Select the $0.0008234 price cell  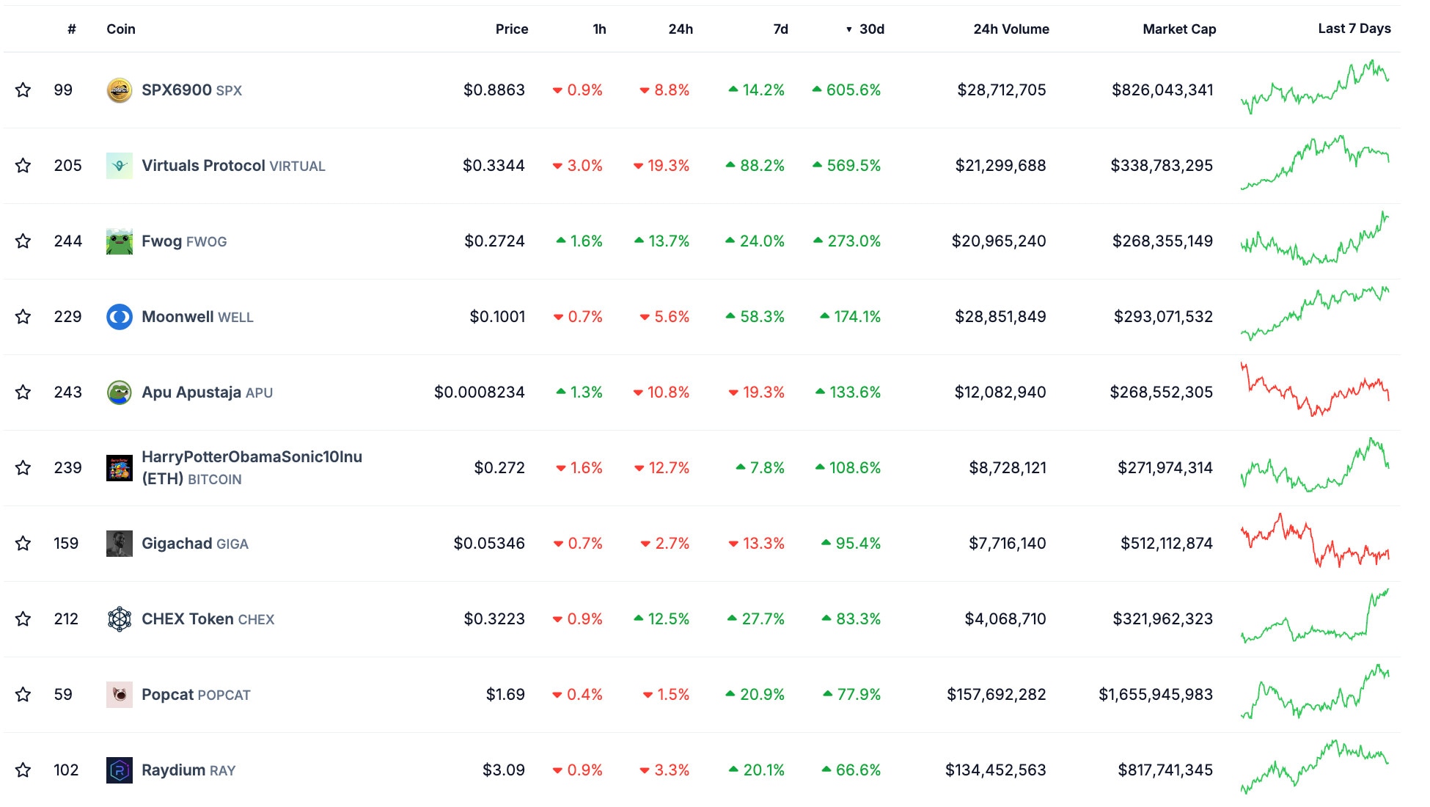pos(480,392)
